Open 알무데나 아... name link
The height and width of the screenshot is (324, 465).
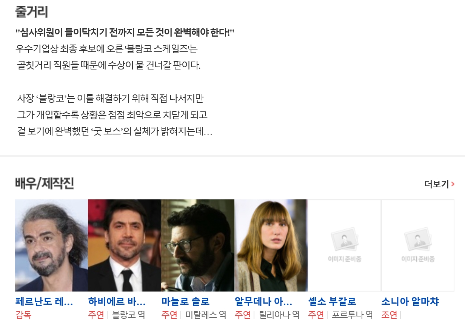coord(263,302)
